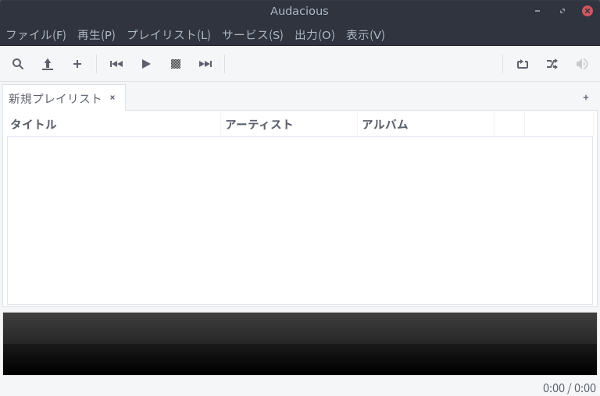Toggle shuffle mode
600x396 pixels.
[x=552, y=64]
